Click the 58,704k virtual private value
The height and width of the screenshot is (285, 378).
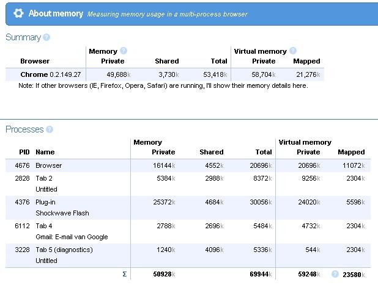tap(263, 74)
